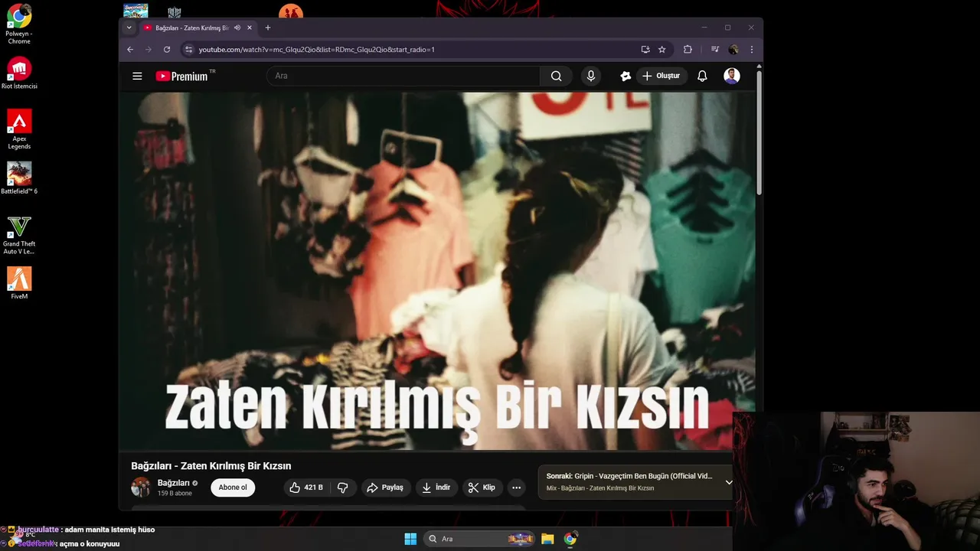Click Chrome's forward navigation arrow
The width and height of the screenshot is (980, 551).
point(149,49)
